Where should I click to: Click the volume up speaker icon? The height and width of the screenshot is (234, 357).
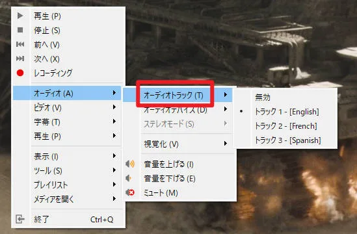click(x=130, y=164)
